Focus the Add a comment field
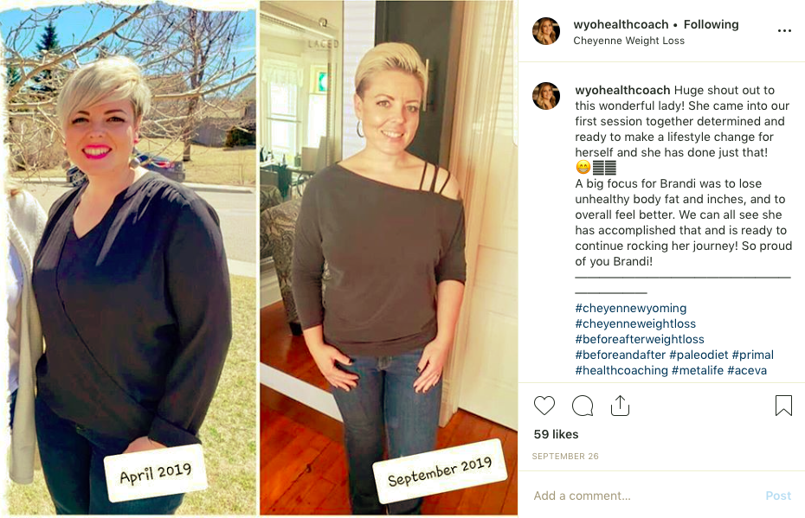 tap(641, 496)
